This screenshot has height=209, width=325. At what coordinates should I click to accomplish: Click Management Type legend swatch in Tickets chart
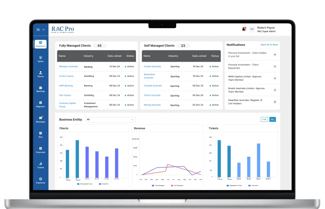[x=228, y=186]
